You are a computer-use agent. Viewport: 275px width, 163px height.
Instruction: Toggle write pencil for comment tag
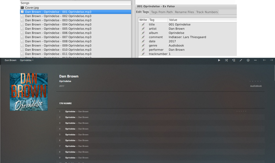[143, 37]
